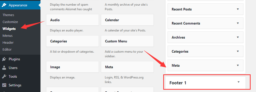Open the Customize submenu item
256x92 pixels.
coord(10,22)
